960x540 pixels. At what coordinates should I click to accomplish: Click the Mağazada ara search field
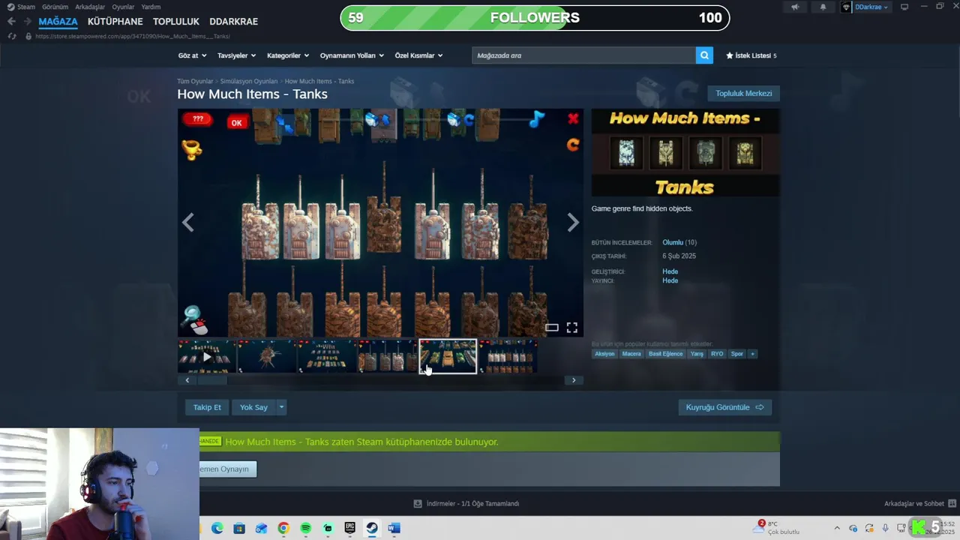coord(583,55)
